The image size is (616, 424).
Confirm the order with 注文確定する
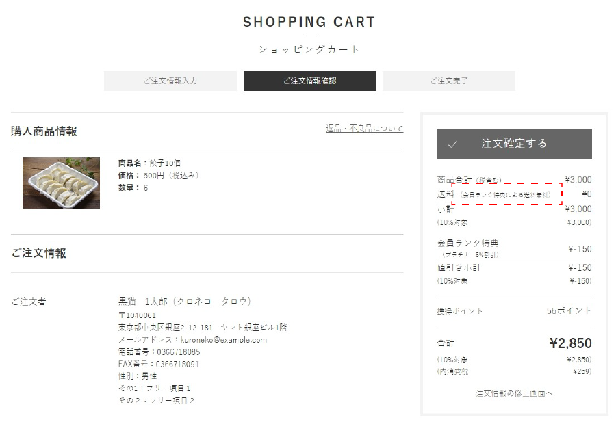coord(514,144)
